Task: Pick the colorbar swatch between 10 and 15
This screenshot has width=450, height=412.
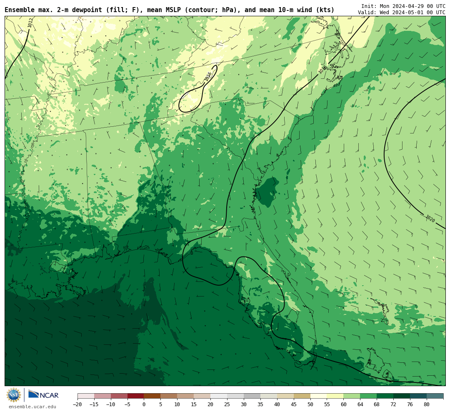Action: (186, 396)
